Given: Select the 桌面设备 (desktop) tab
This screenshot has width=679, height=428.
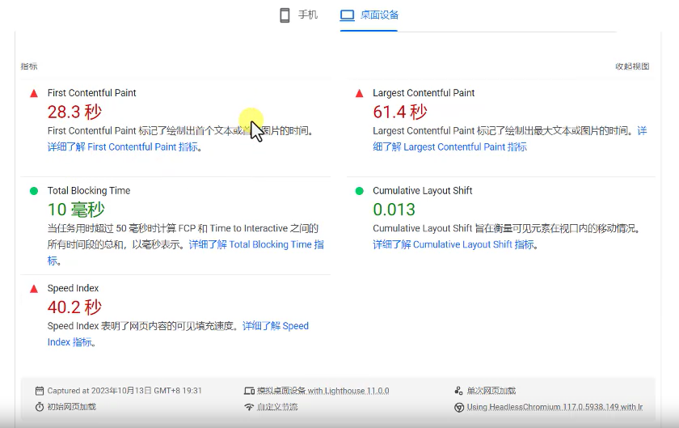Looking at the screenshot, I should point(378,15).
